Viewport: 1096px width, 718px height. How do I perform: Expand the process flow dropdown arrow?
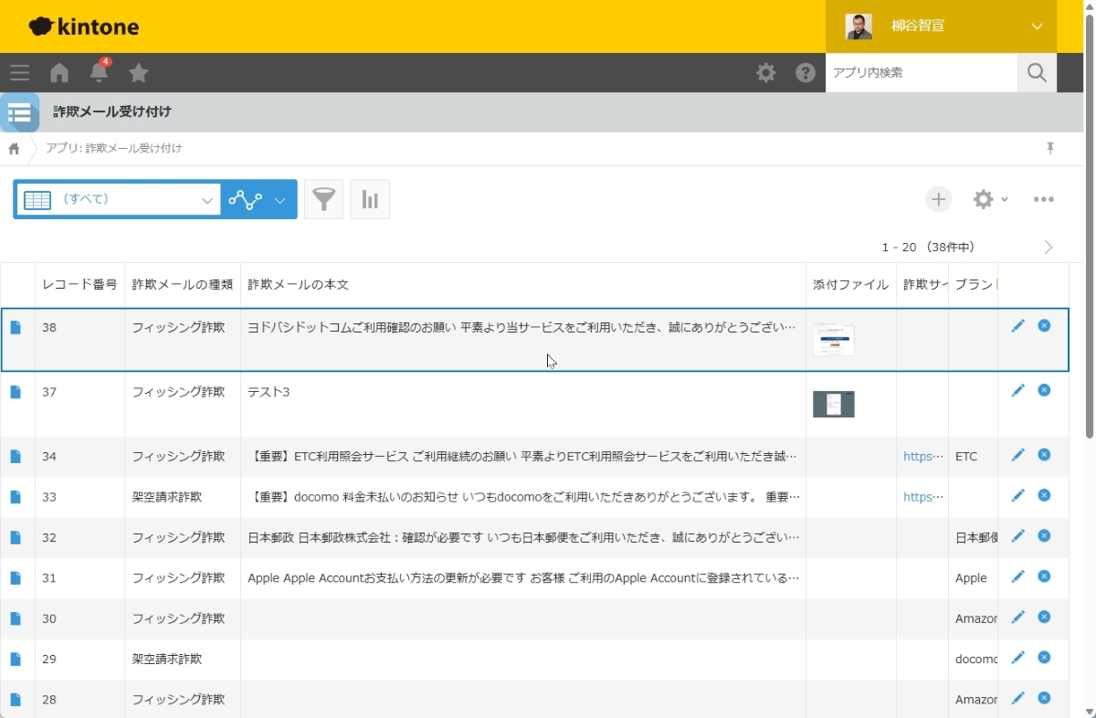pyautogui.click(x=279, y=200)
